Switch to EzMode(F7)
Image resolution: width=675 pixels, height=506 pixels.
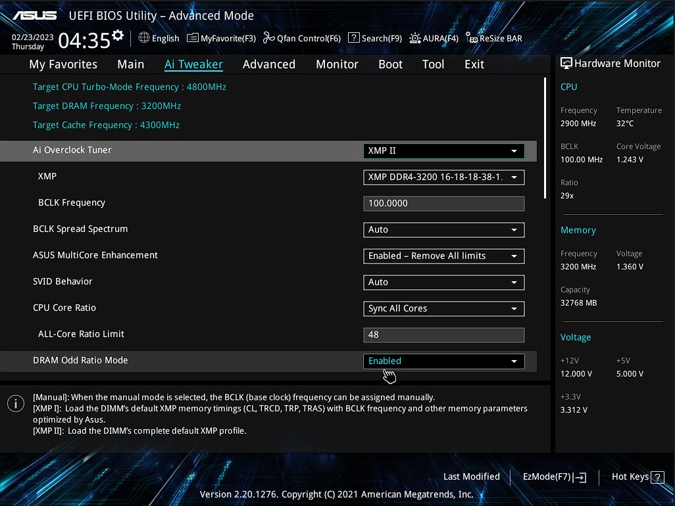[x=554, y=477]
